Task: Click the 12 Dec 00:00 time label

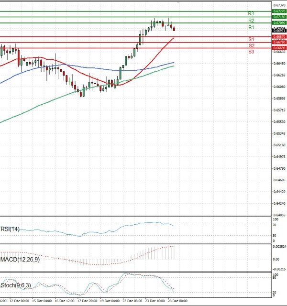Action: 19,302
